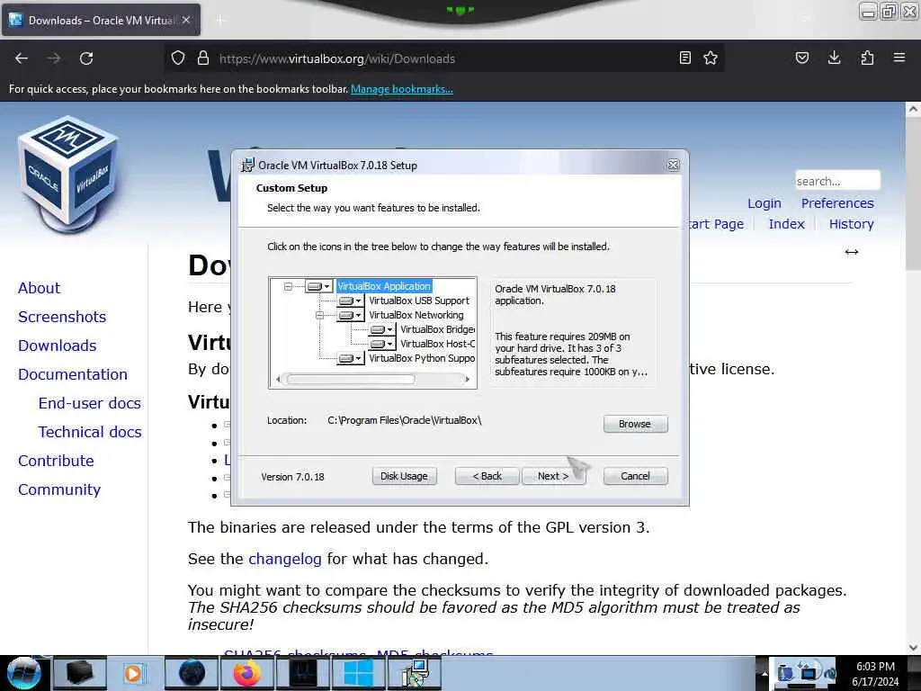921x691 pixels.
Task: Click the site security padlock icon
Action: tap(203, 58)
